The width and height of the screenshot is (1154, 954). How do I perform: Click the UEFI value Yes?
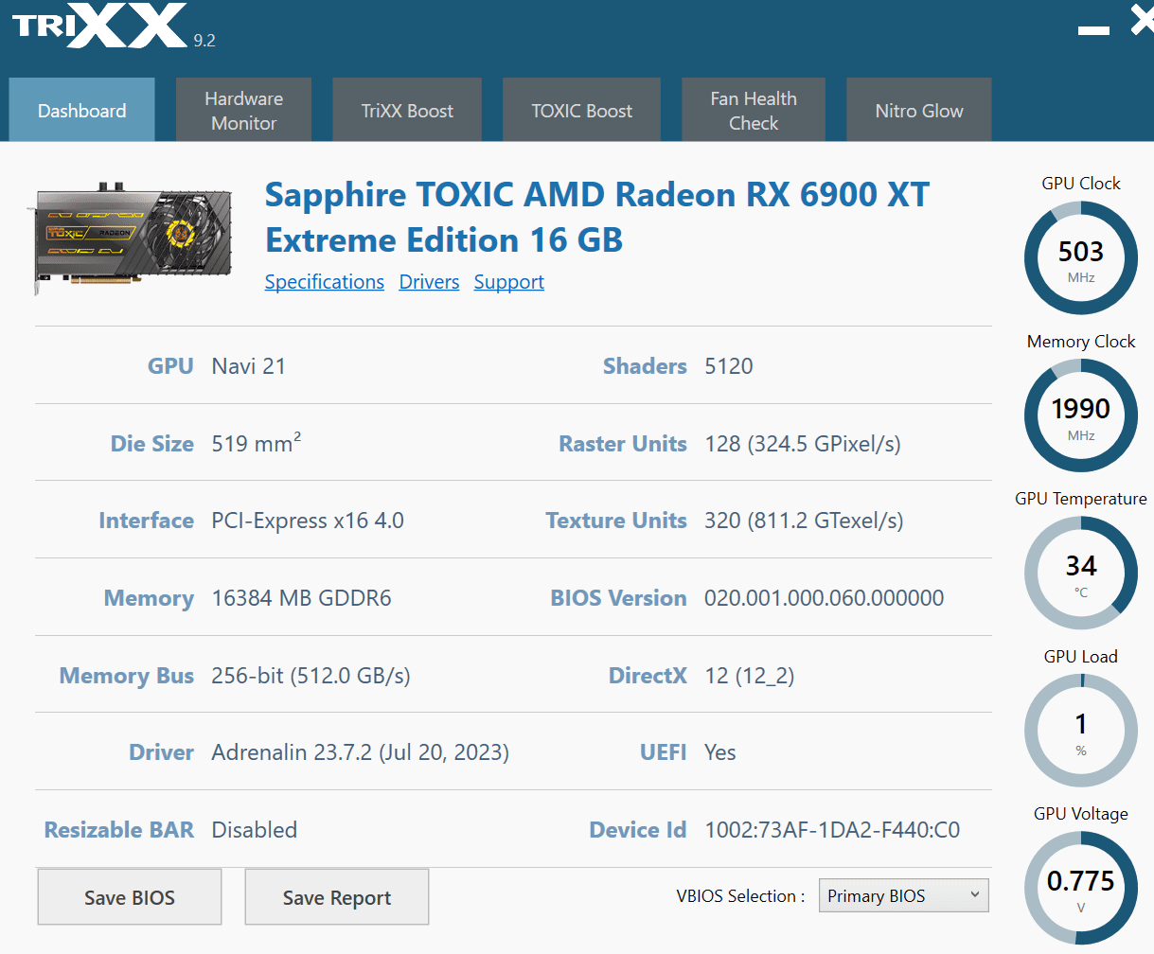(719, 752)
